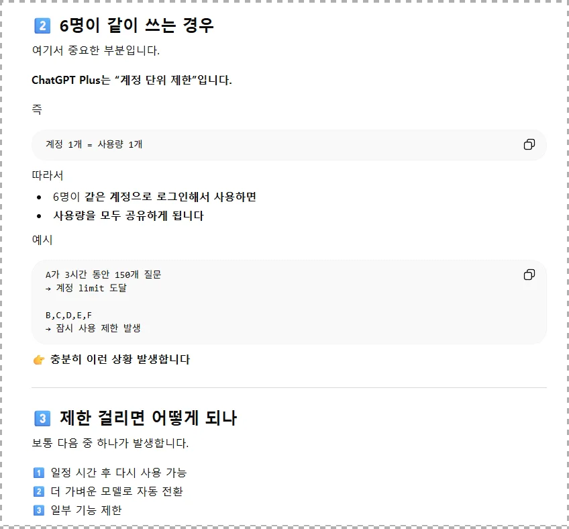Click the "충분히 이런 상황 발생합니다" bold text

coord(121,359)
